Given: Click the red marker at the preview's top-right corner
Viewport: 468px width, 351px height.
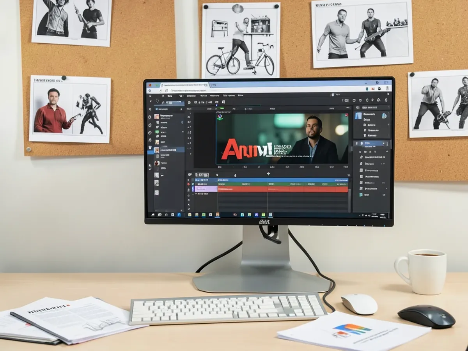Looking at the screenshot, I should pyautogui.click(x=346, y=115).
